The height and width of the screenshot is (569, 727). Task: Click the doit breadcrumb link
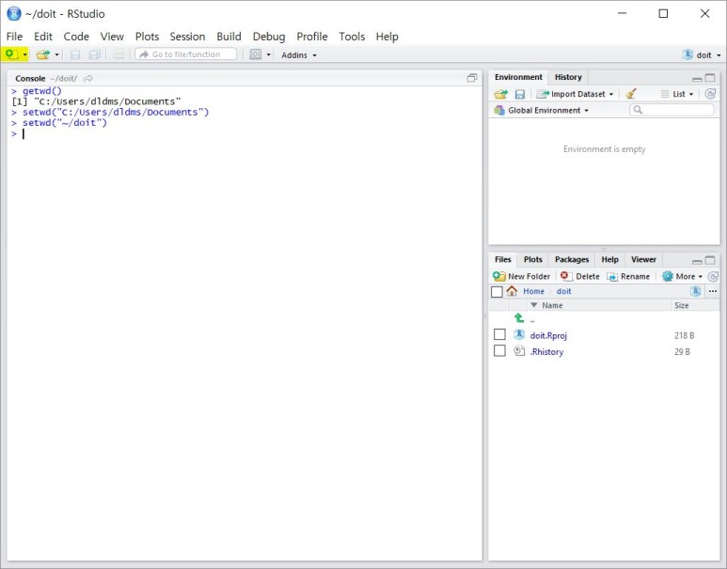563,291
